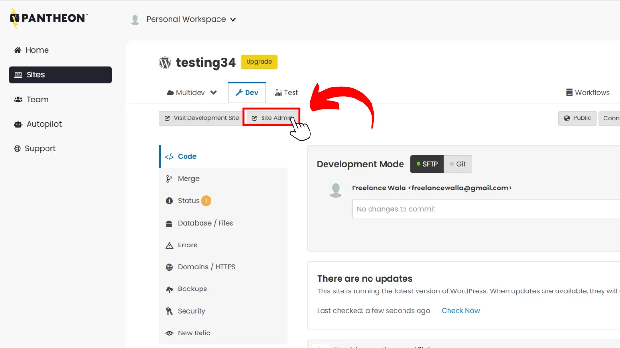Click the WordPress logo beside testing34
The image size is (620, 348).
click(165, 62)
